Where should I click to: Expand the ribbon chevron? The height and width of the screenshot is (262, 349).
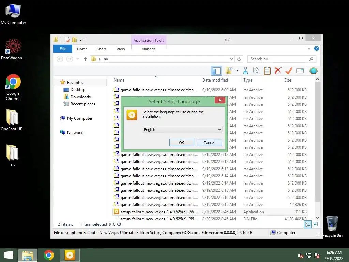point(309,48)
